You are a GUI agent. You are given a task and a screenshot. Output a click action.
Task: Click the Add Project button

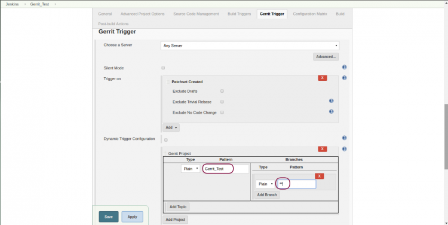(x=176, y=220)
